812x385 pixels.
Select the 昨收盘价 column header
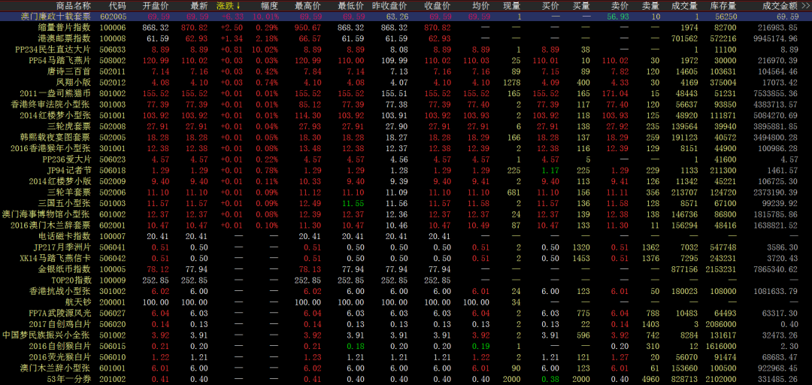390,6
